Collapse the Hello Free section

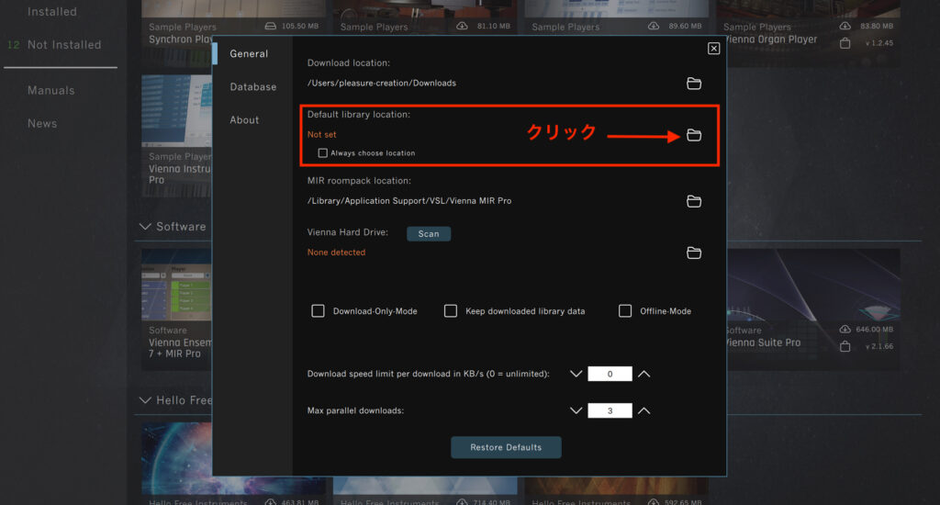coord(144,400)
